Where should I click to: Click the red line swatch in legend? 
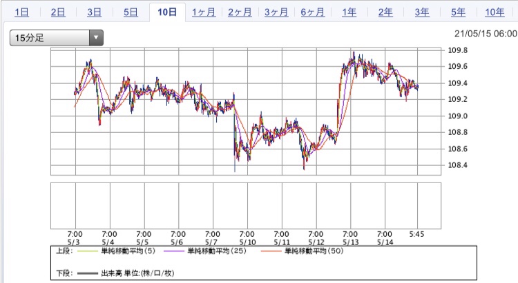271,252
